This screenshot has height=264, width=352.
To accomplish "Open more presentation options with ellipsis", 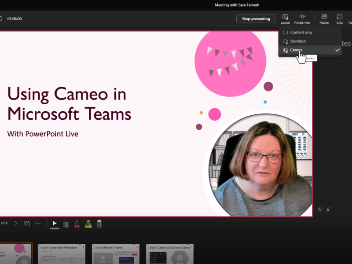I will (38, 224).
